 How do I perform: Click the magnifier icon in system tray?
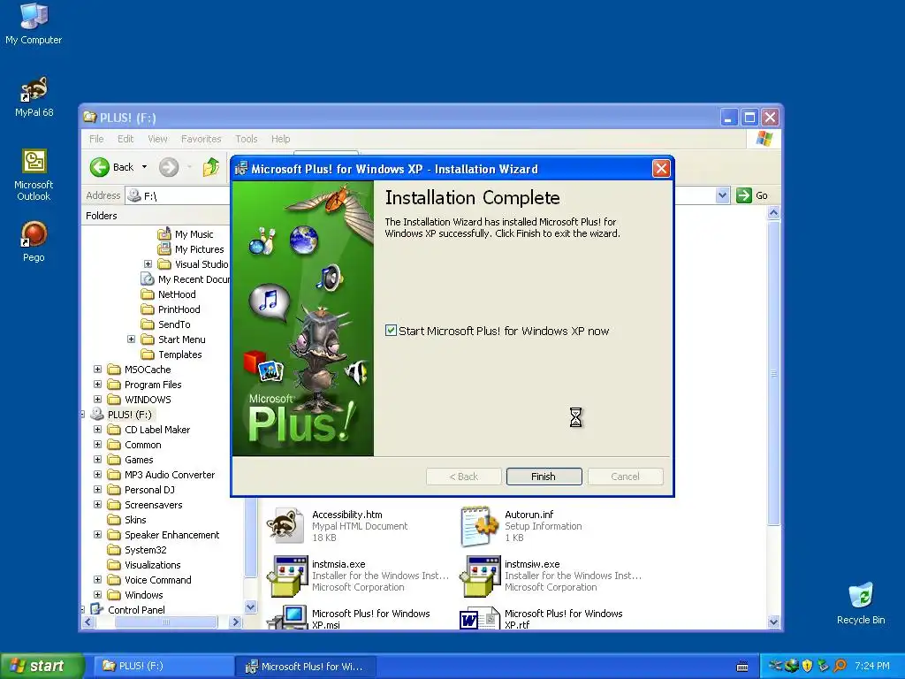[840, 666]
